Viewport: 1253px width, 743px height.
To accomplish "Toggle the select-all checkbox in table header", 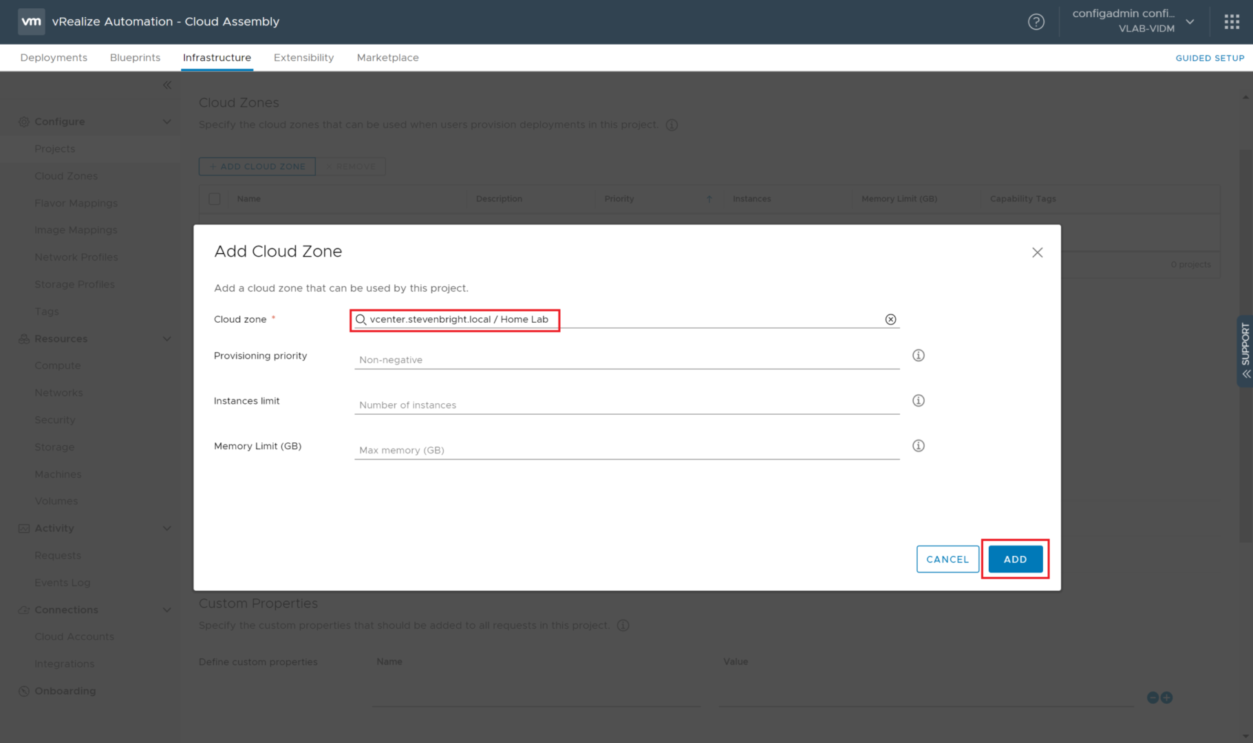I will click(215, 199).
